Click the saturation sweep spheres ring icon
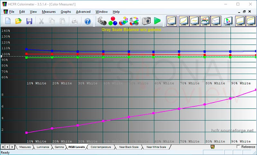The height and width of the screenshot is (155, 257). 134,21
